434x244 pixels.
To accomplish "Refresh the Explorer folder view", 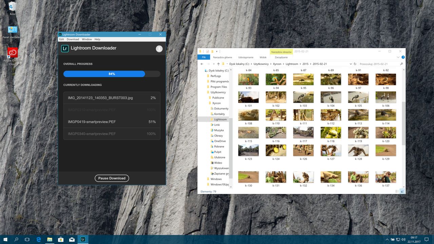I will 355,64.
